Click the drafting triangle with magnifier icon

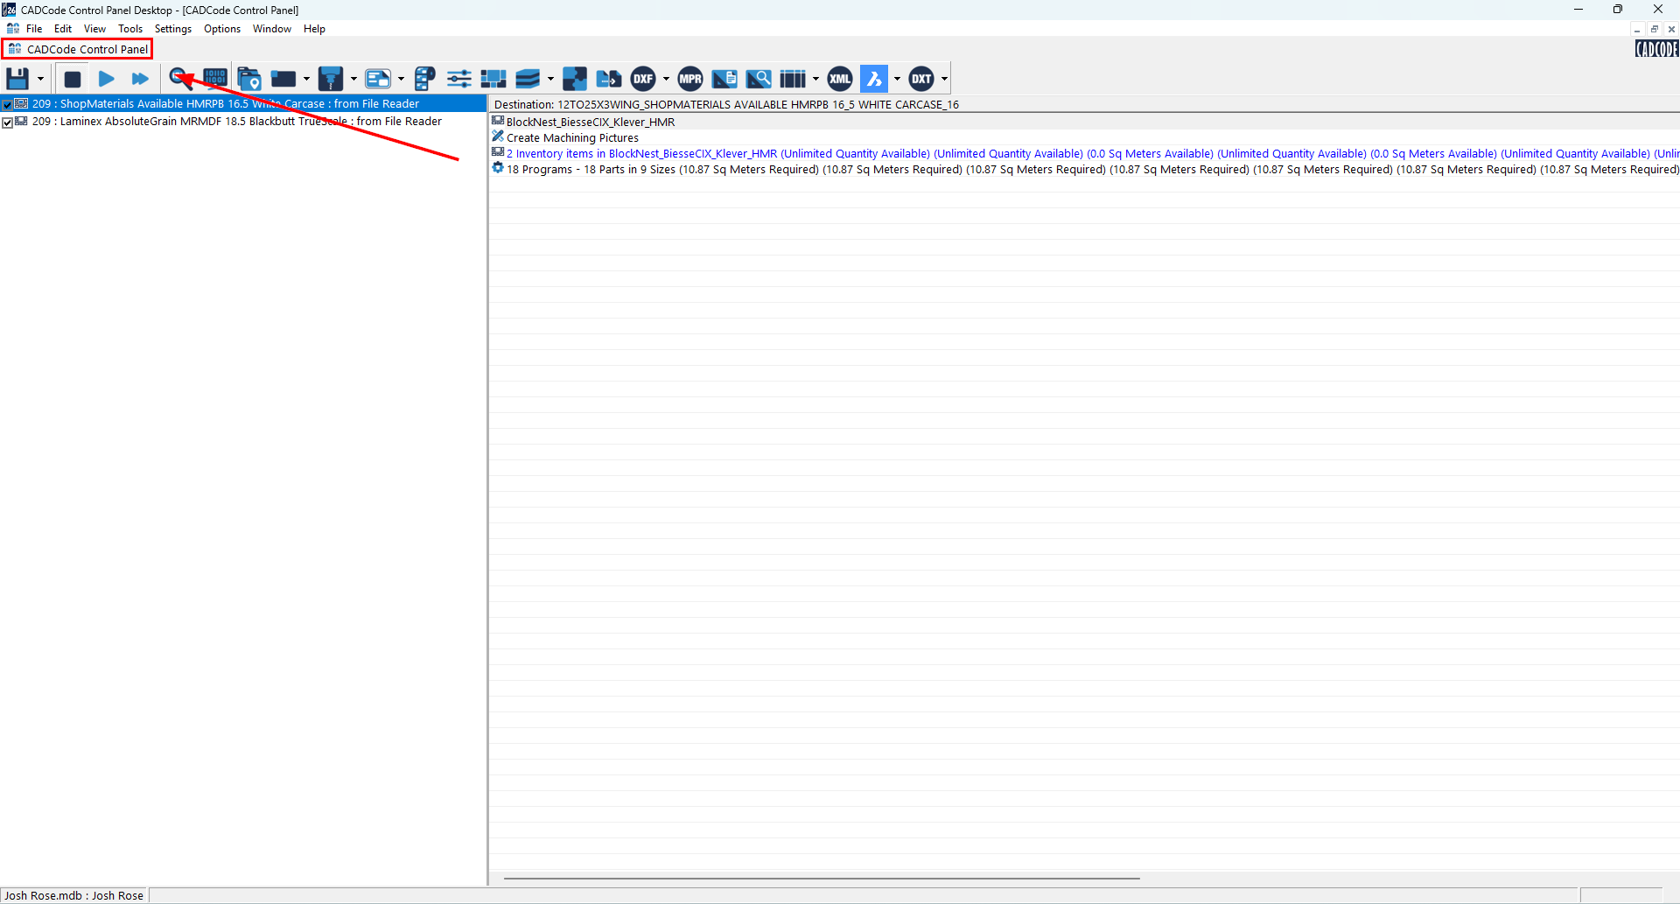[759, 79]
